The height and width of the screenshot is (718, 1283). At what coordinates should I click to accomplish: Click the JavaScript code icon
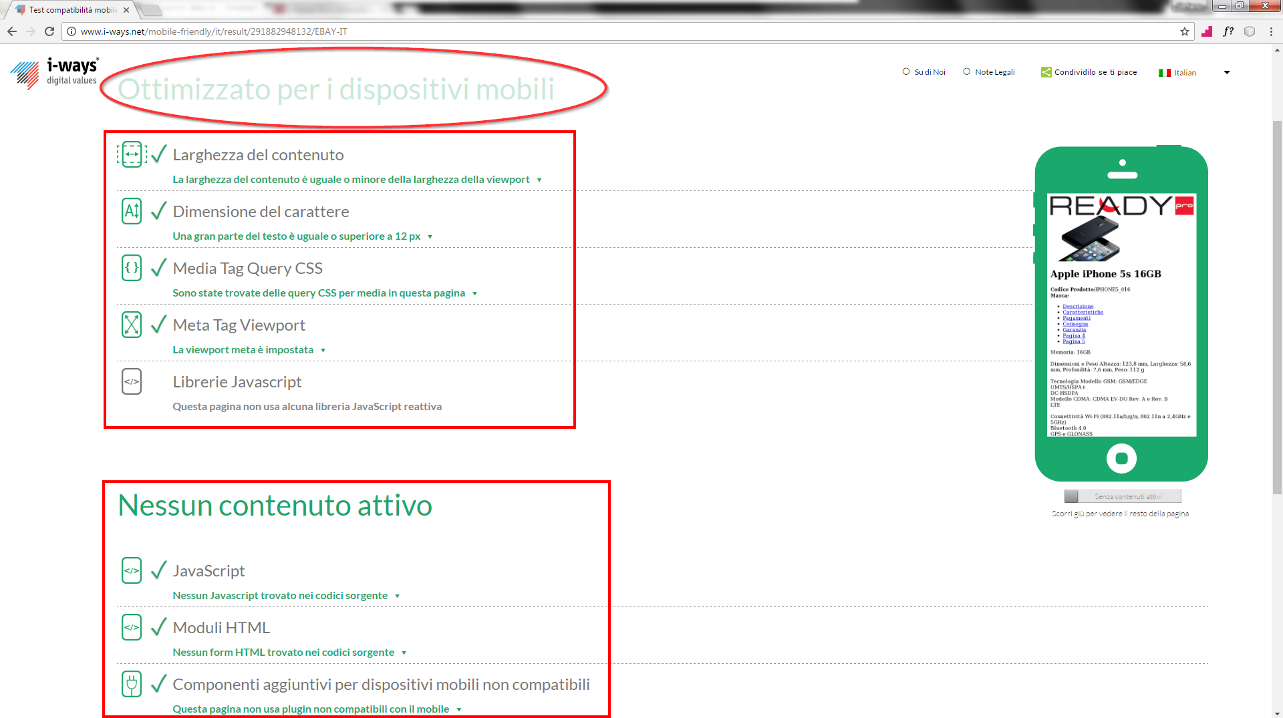tap(132, 570)
